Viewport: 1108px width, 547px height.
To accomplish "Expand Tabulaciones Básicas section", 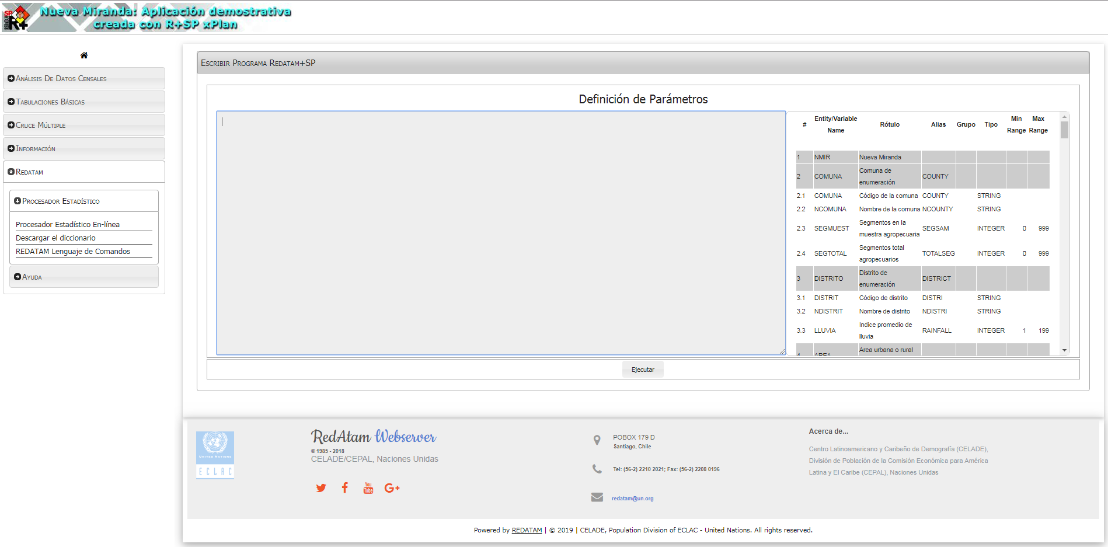I will click(84, 102).
